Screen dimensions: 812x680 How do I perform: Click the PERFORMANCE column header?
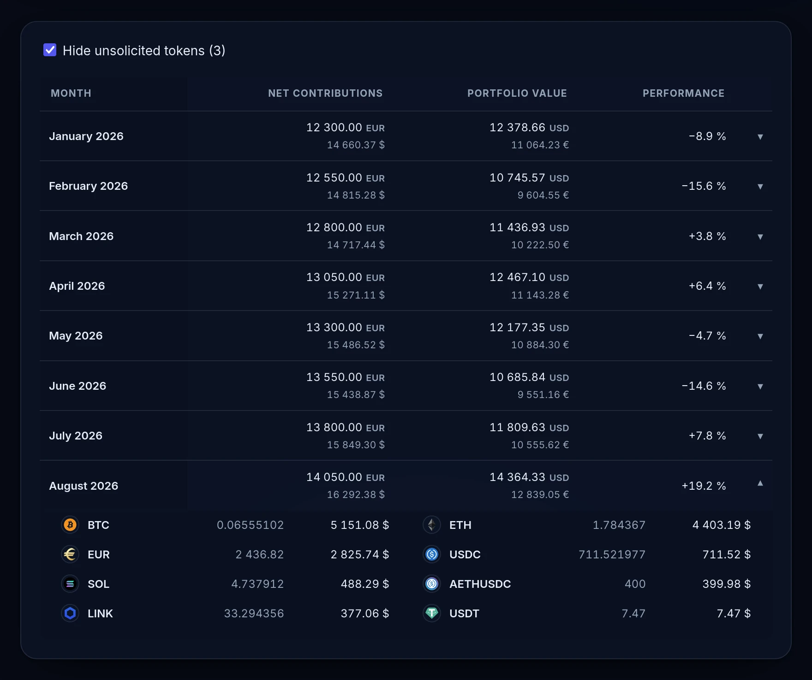click(x=683, y=93)
